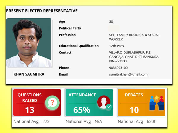Click the gold star above debate podiums

[x=157, y=98]
